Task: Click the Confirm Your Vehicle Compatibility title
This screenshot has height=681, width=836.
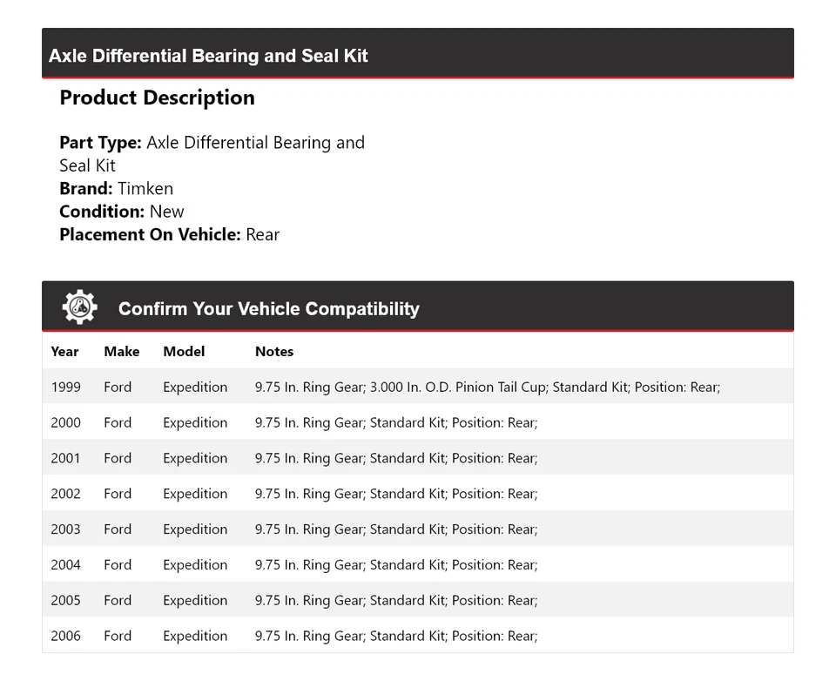Action: pyautogui.click(x=268, y=308)
